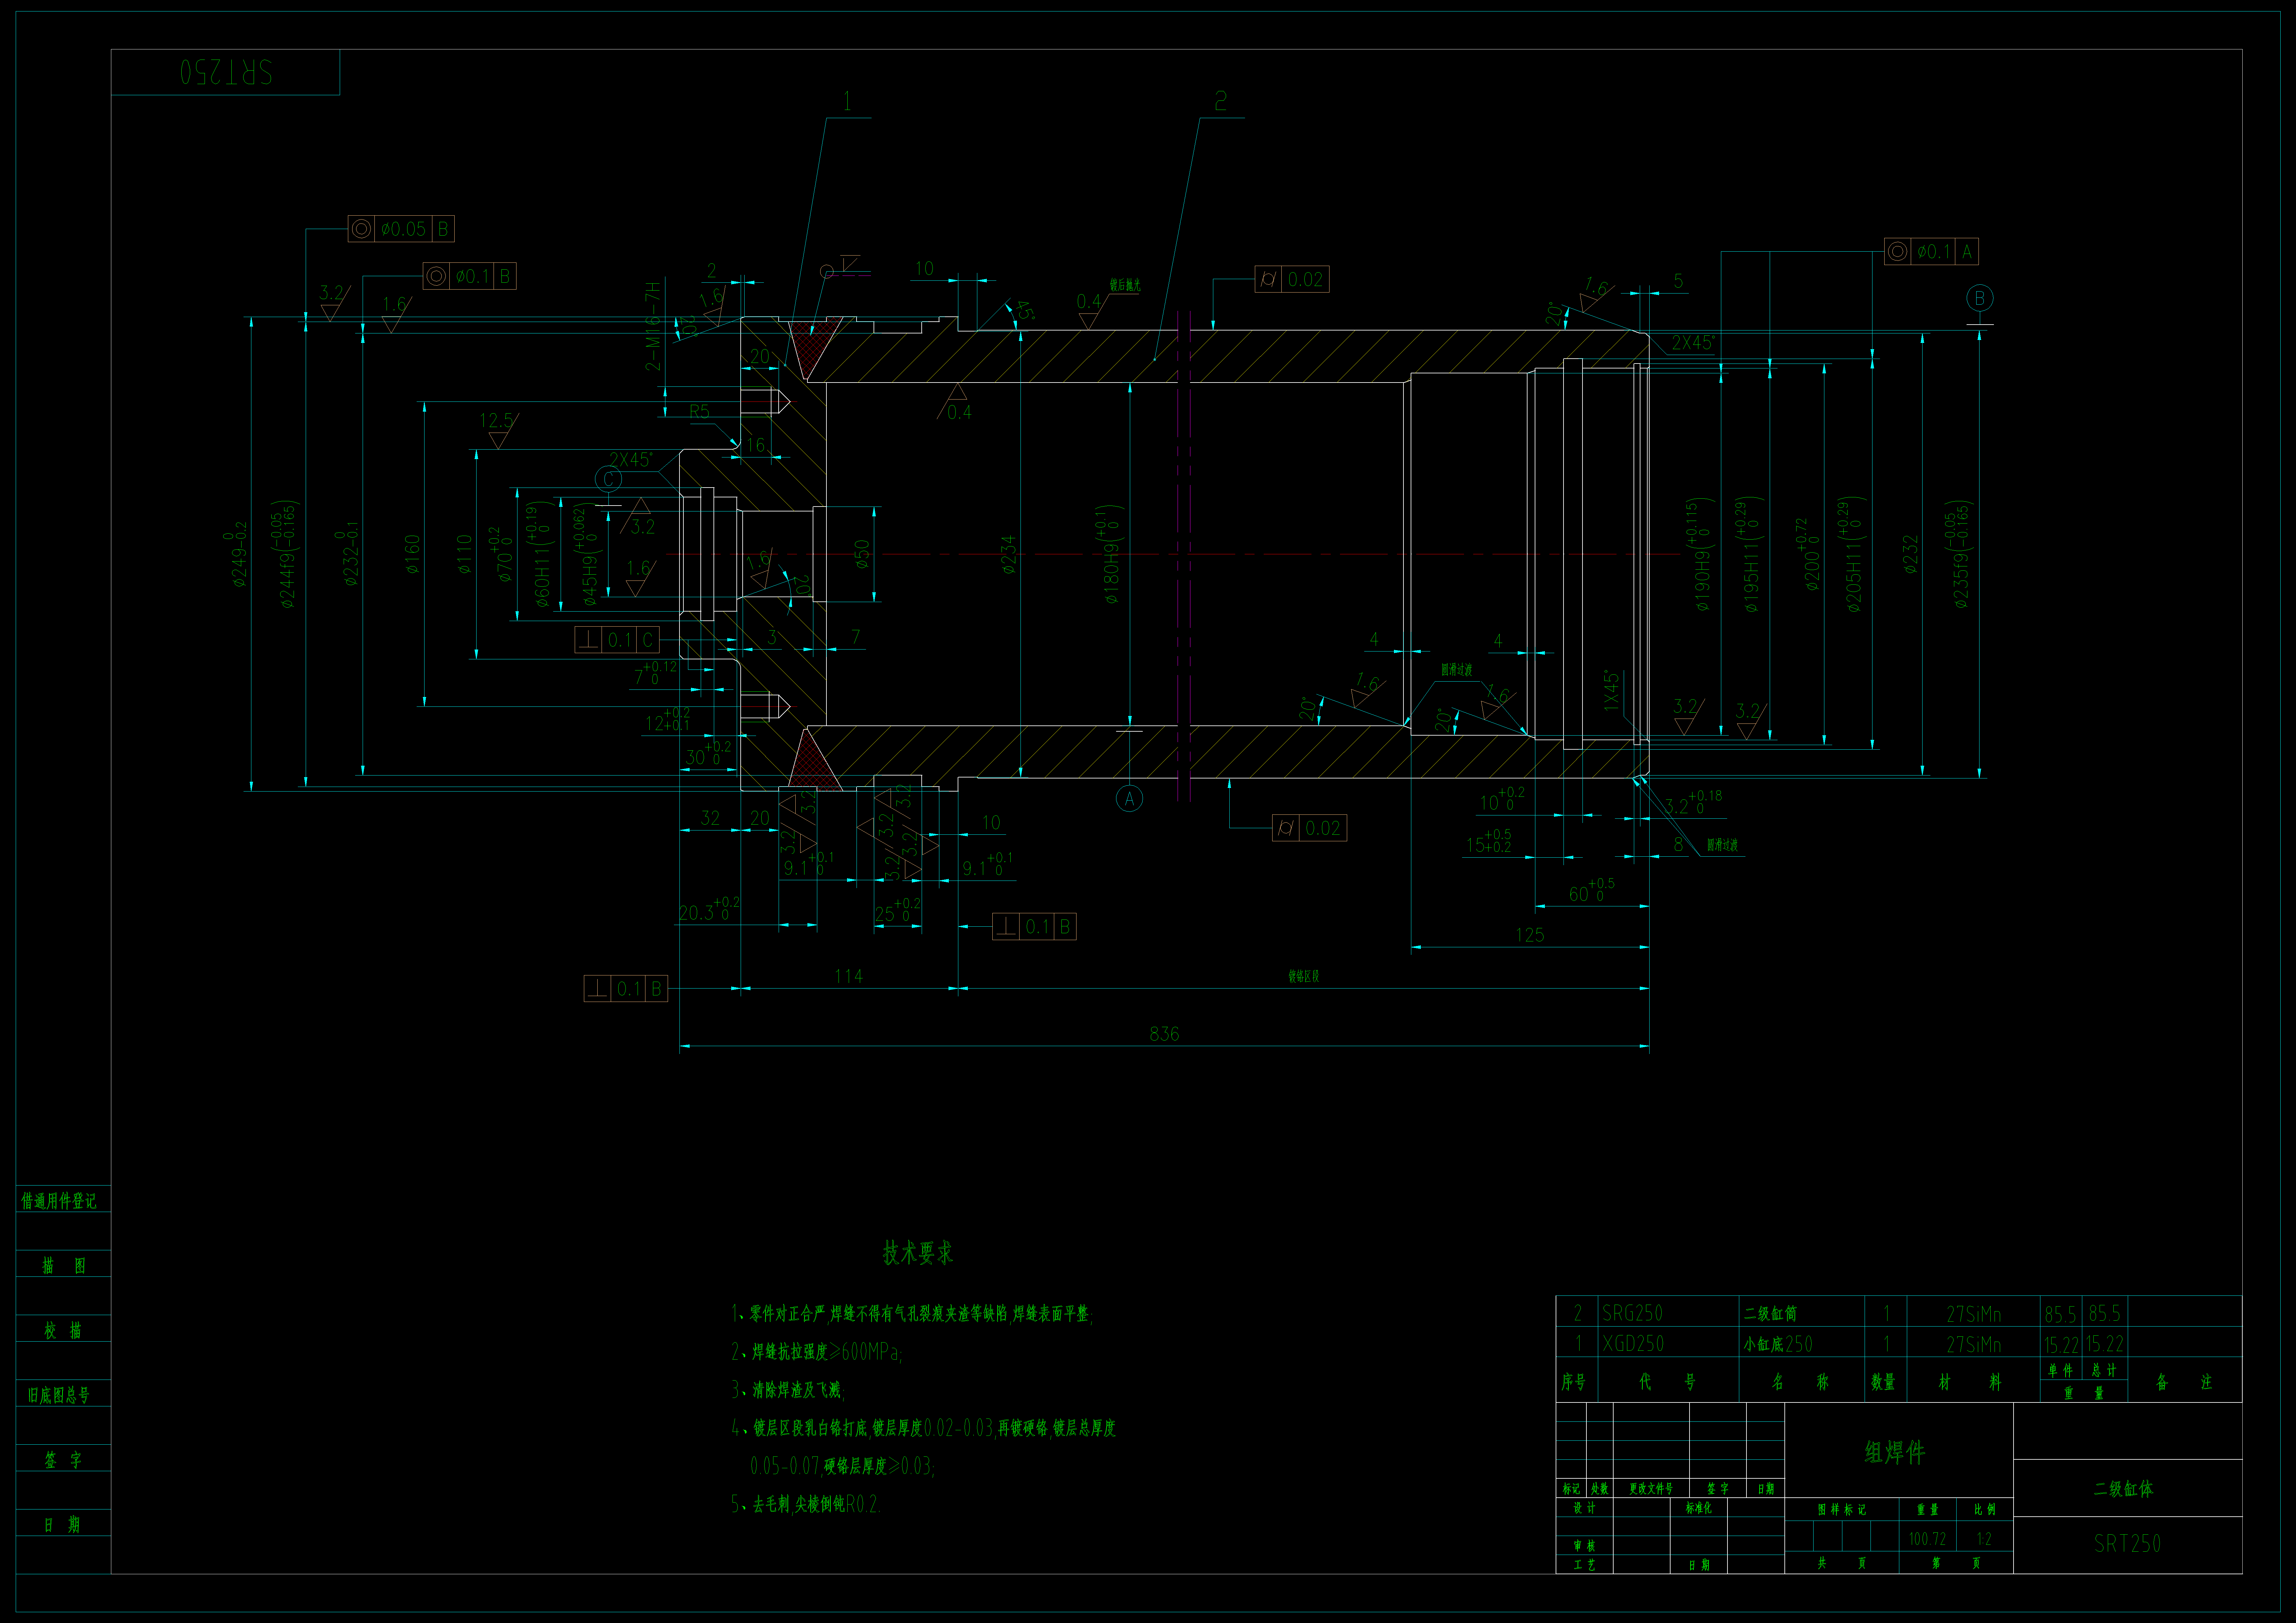
Task: Click the 设计 title block label
Action: [x=1584, y=1508]
